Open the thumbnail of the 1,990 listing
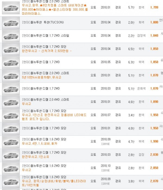Viewport: 163px width, 190px height. click(11, 142)
